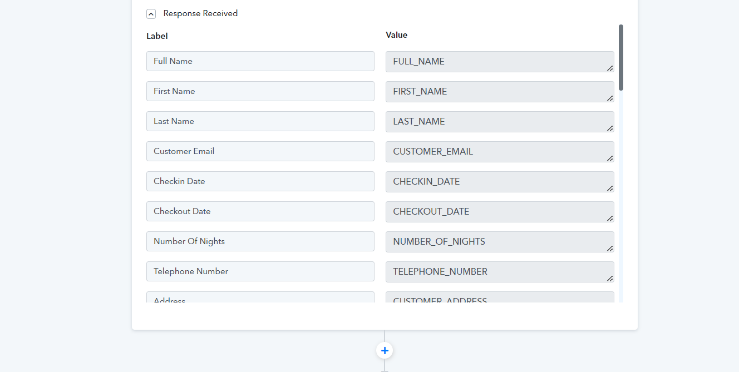Select the FIRST_NAME value box
Viewport: 739px width, 372px height.
(x=499, y=92)
